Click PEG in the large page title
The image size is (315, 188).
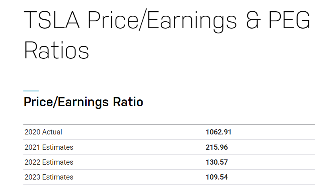click(290, 20)
